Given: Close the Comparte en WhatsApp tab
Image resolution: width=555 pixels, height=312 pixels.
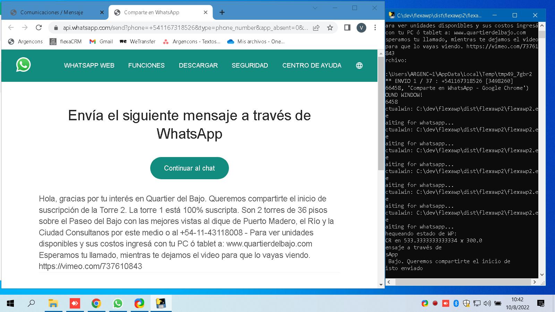Looking at the screenshot, I should tap(205, 12).
